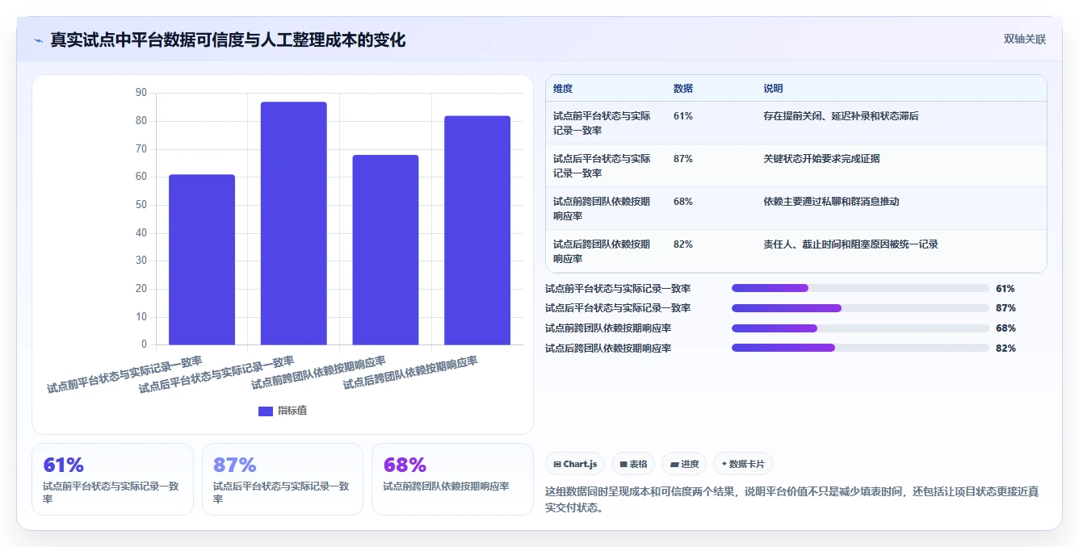This screenshot has width=1079, height=547.
Task: Click the 进度 chip
Action: coord(684,464)
